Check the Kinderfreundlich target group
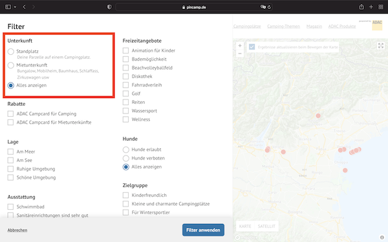The width and height of the screenshot is (388, 242). [x=125, y=196]
